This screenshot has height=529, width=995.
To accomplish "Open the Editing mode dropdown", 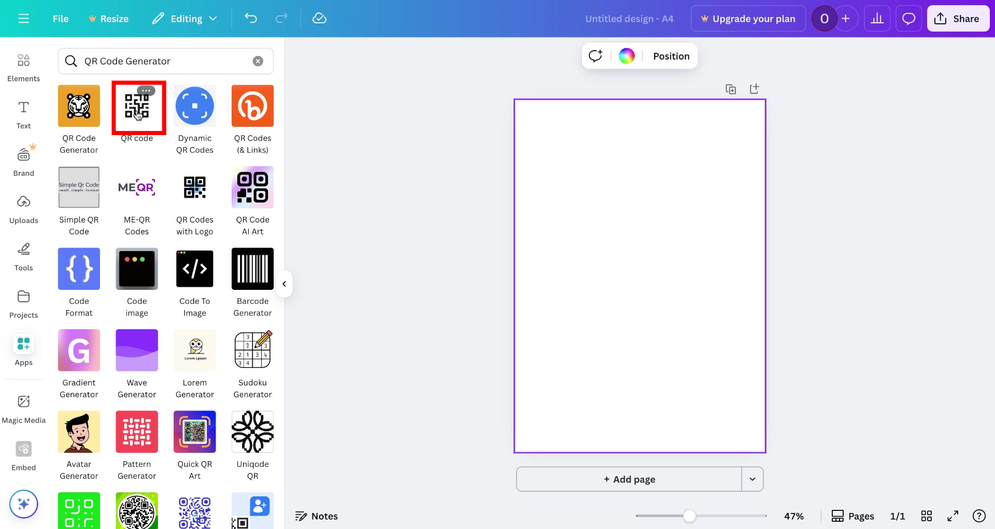I will (184, 18).
